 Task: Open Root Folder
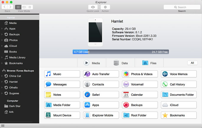click(x=140, y=115)
